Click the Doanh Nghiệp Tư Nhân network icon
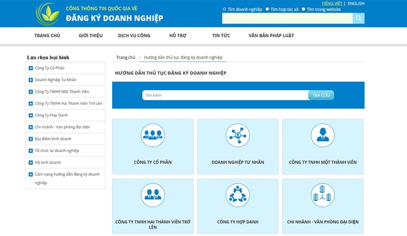Image resolution: width=407 pixels, height=236 pixels. [x=237, y=135]
